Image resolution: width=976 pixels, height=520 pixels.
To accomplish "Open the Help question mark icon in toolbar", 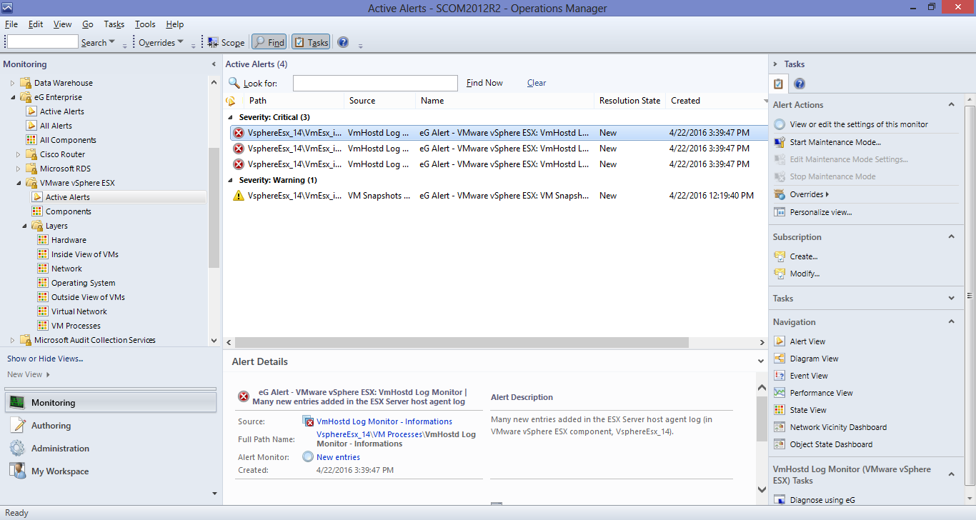I will pos(343,42).
